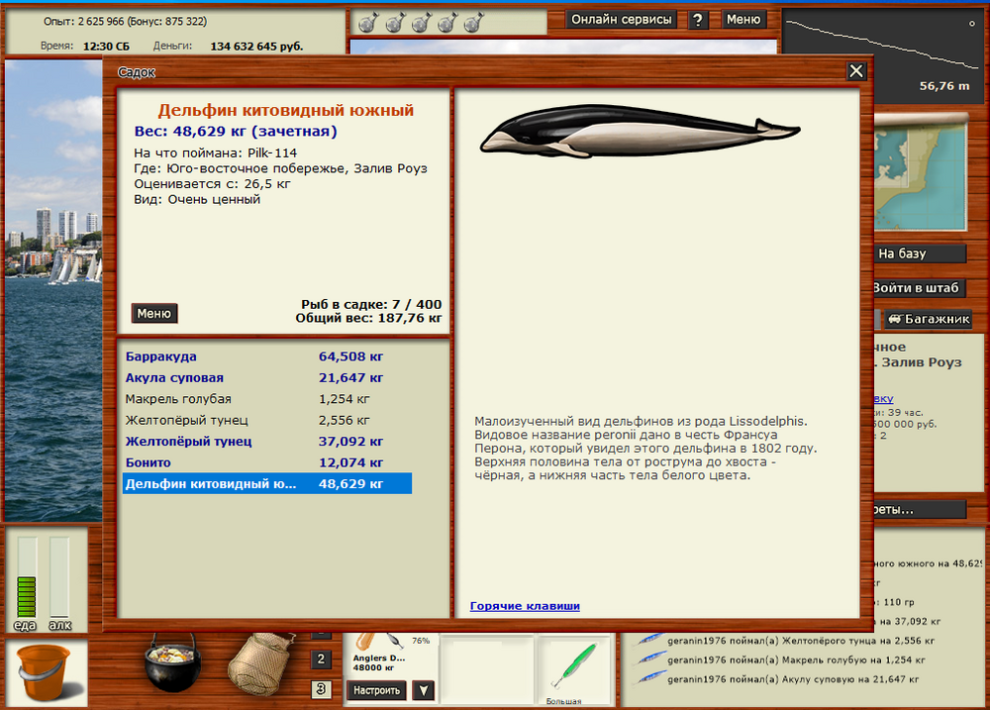Open the fish keepnet bag icon
The image size is (990, 710).
point(260,663)
